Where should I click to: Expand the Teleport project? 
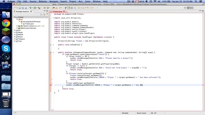[x=15, y=39]
